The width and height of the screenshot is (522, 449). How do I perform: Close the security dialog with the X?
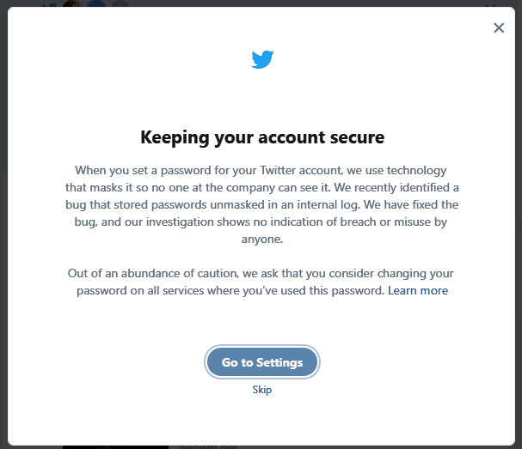coord(499,28)
